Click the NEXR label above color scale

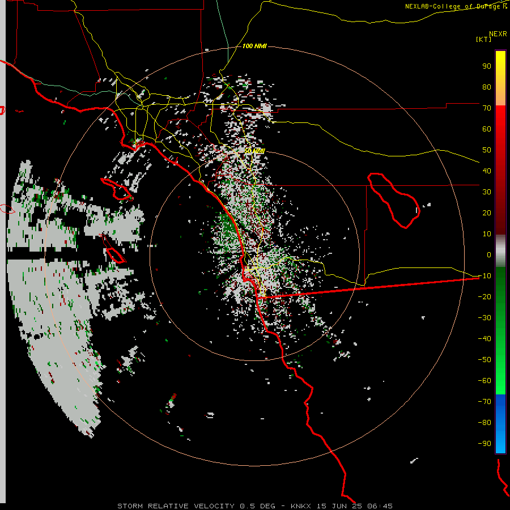(498, 34)
